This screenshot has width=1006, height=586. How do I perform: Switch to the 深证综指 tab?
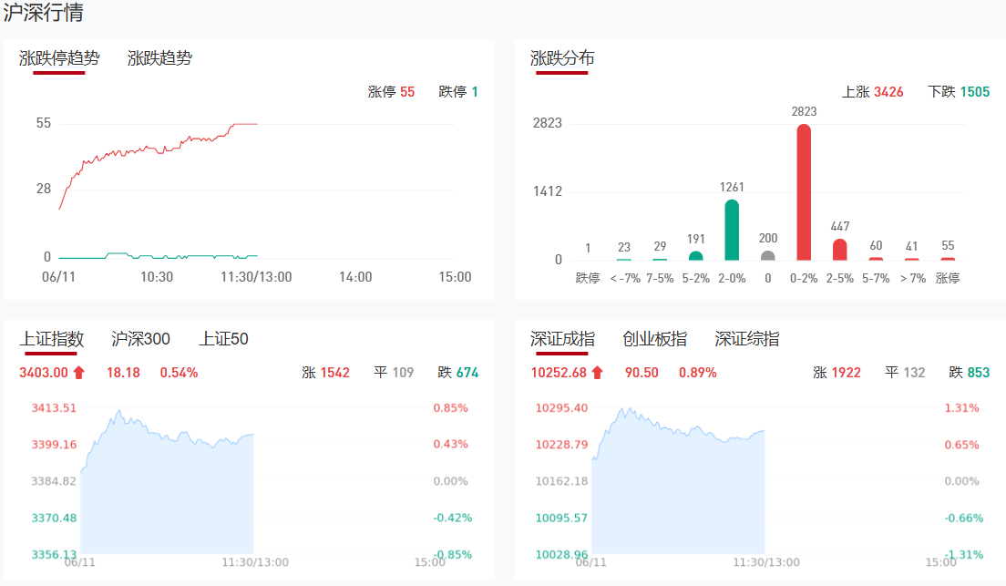pyautogui.click(x=747, y=339)
